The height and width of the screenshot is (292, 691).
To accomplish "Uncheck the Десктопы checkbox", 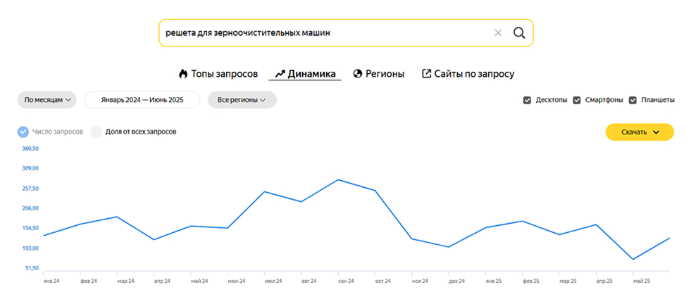I will (527, 100).
